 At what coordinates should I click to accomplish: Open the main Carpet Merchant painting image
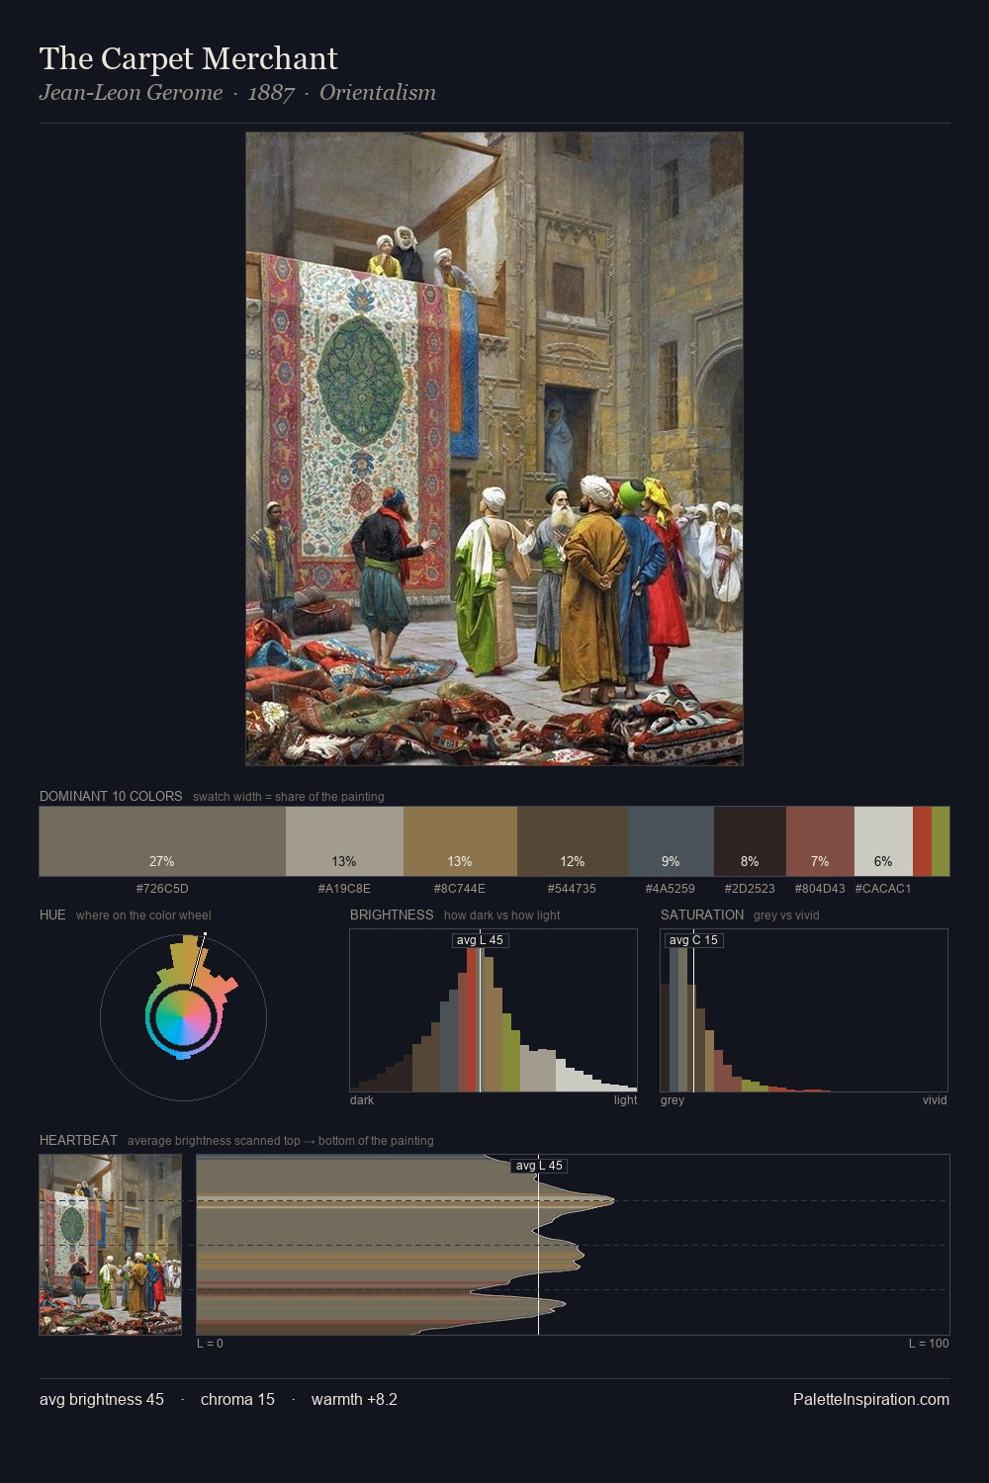coord(494,449)
